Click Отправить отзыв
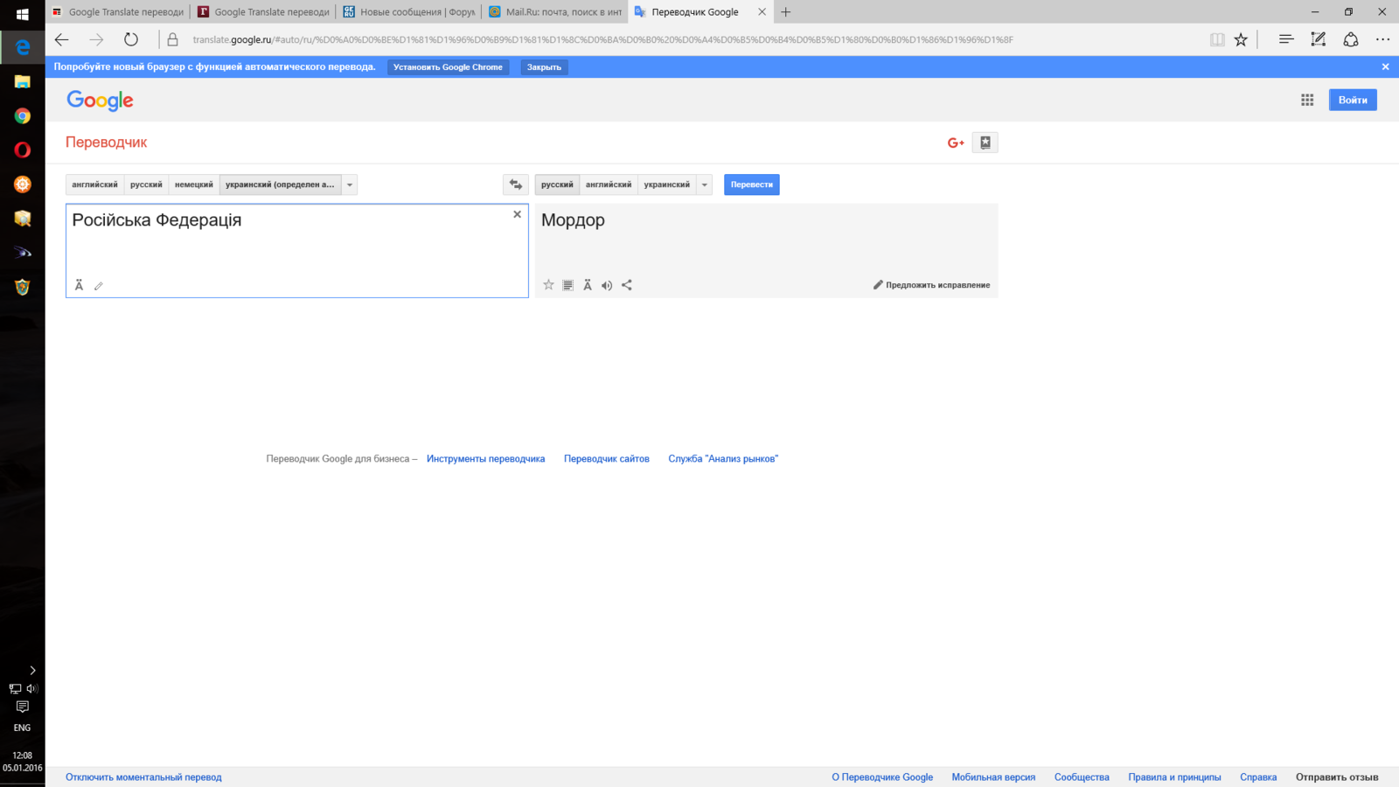The image size is (1399, 787). tap(1337, 777)
